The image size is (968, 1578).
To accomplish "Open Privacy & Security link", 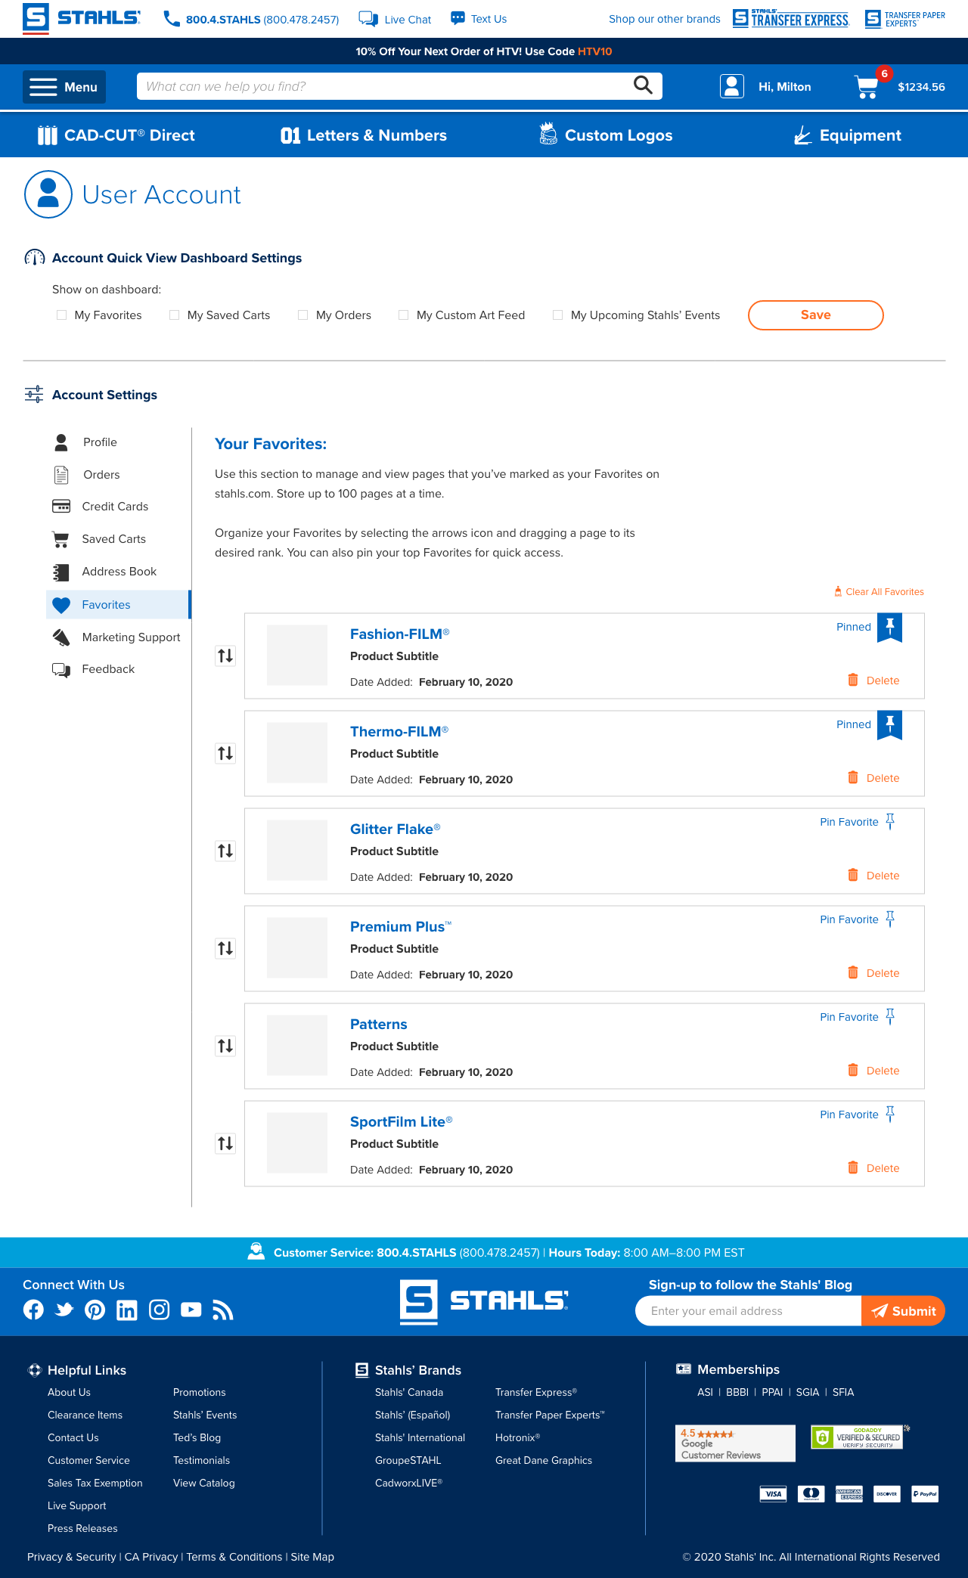I will 72,1557.
